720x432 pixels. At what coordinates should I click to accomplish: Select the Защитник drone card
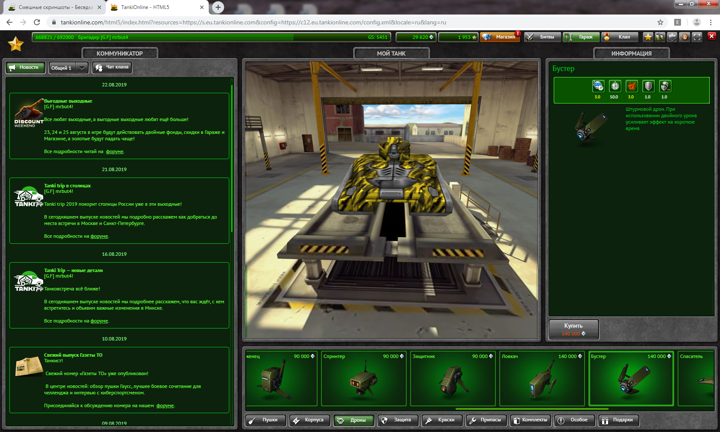(x=453, y=378)
